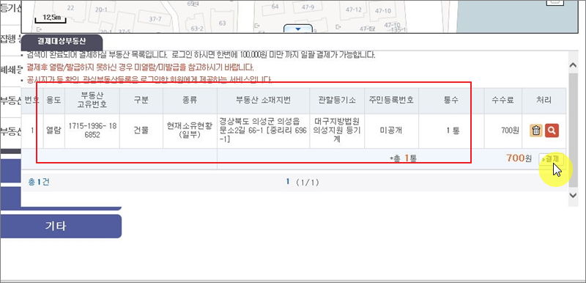Click the 부동산 고유번호 column header

92,100
